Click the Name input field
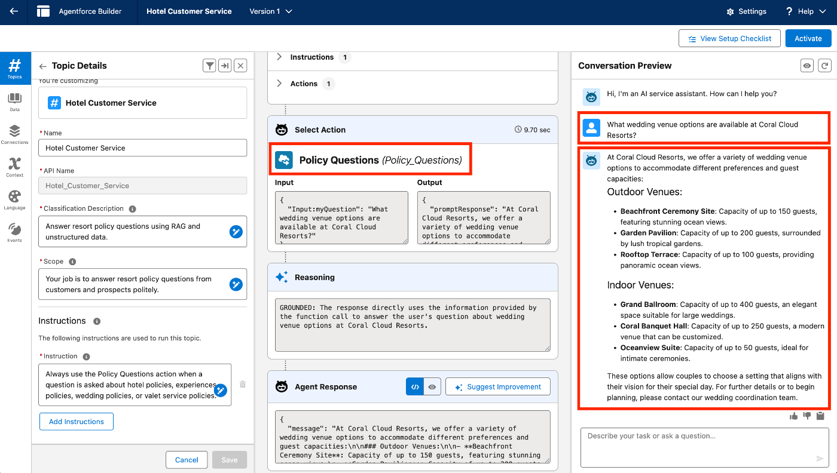The image size is (837, 473). (142, 148)
